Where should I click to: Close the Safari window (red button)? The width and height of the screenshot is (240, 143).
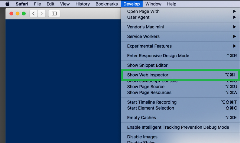coord(11,14)
